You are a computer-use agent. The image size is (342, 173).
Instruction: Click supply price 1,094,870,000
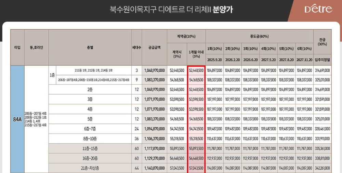click(155, 129)
